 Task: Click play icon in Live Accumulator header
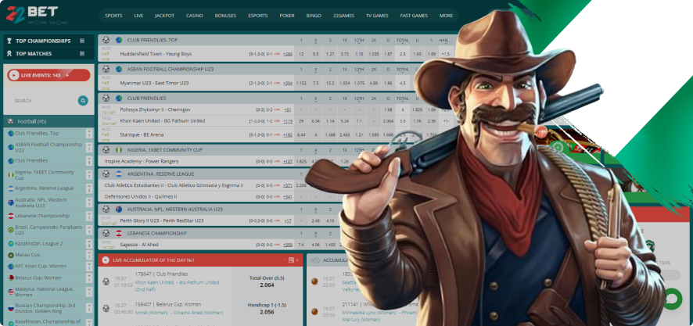[x=105, y=260]
